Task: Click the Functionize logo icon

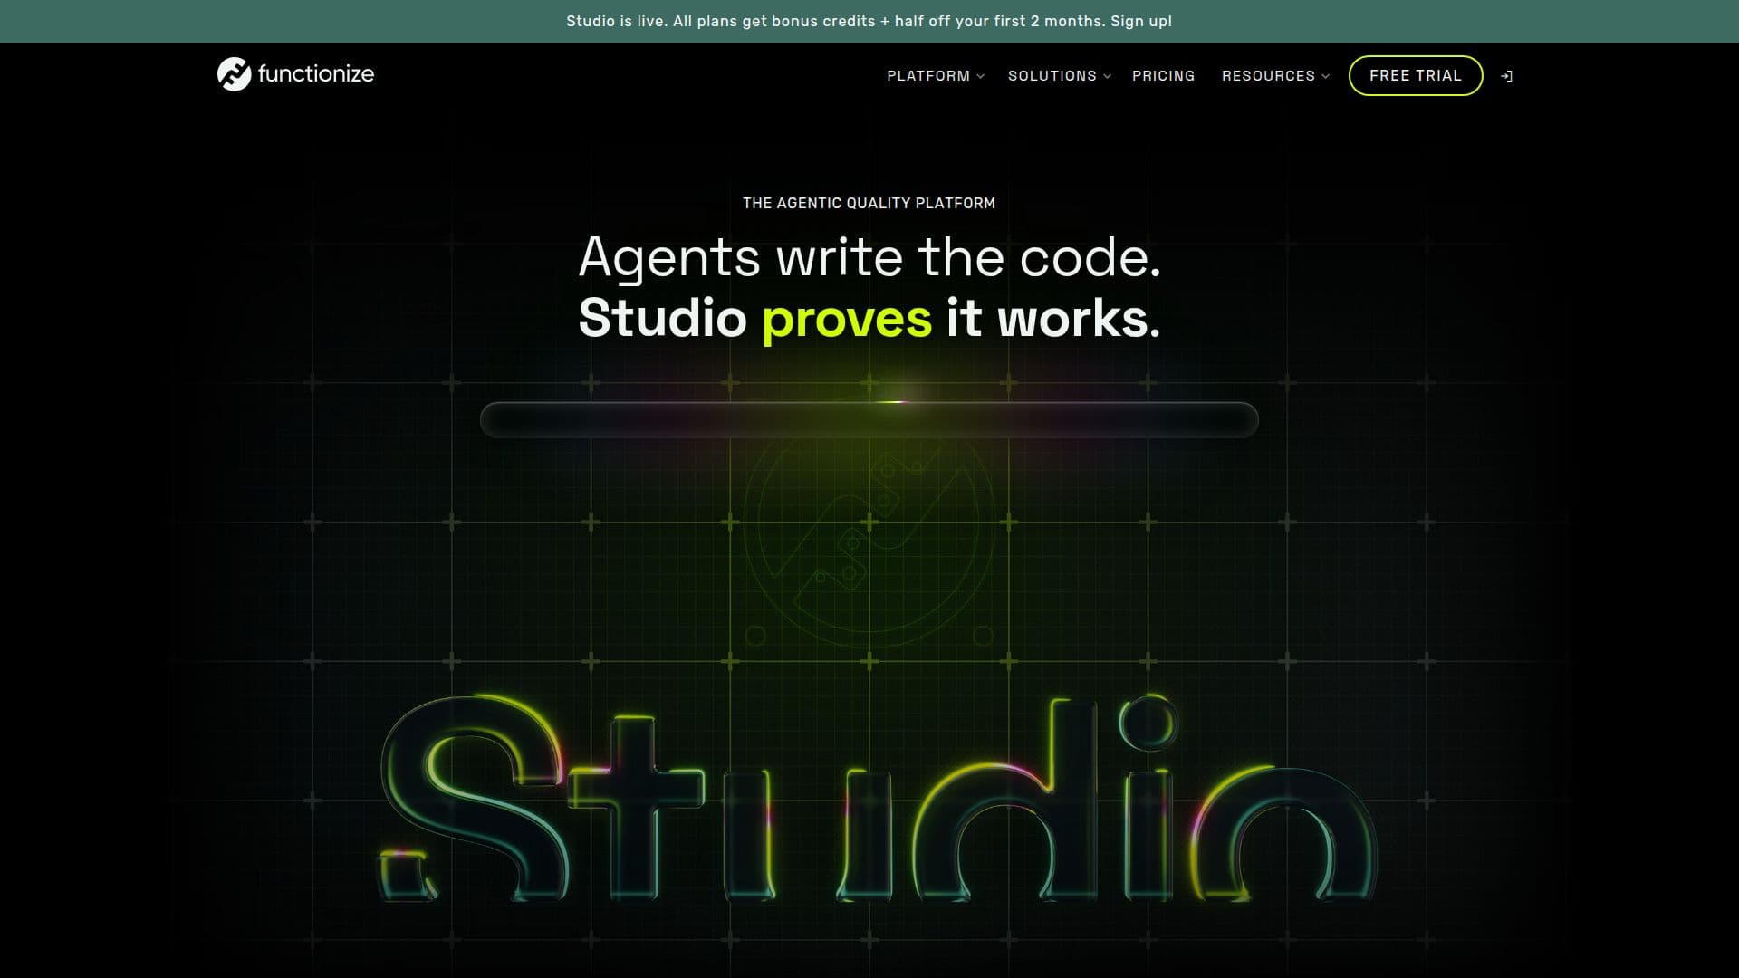Action: pyautogui.click(x=234, y=74)
